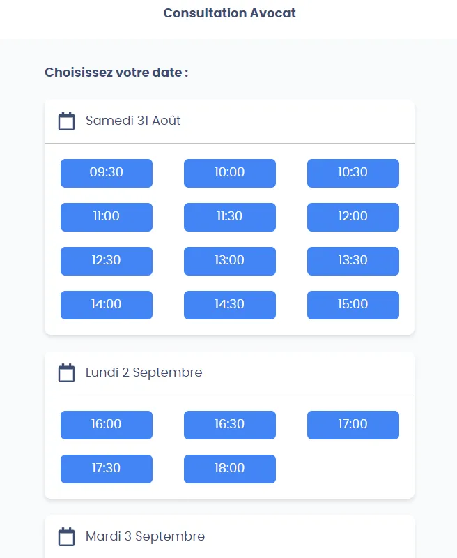This screenshot has height=558, width=457.
Task: Reserve the 17:30 appointment slot
Action: pos(107,469)
